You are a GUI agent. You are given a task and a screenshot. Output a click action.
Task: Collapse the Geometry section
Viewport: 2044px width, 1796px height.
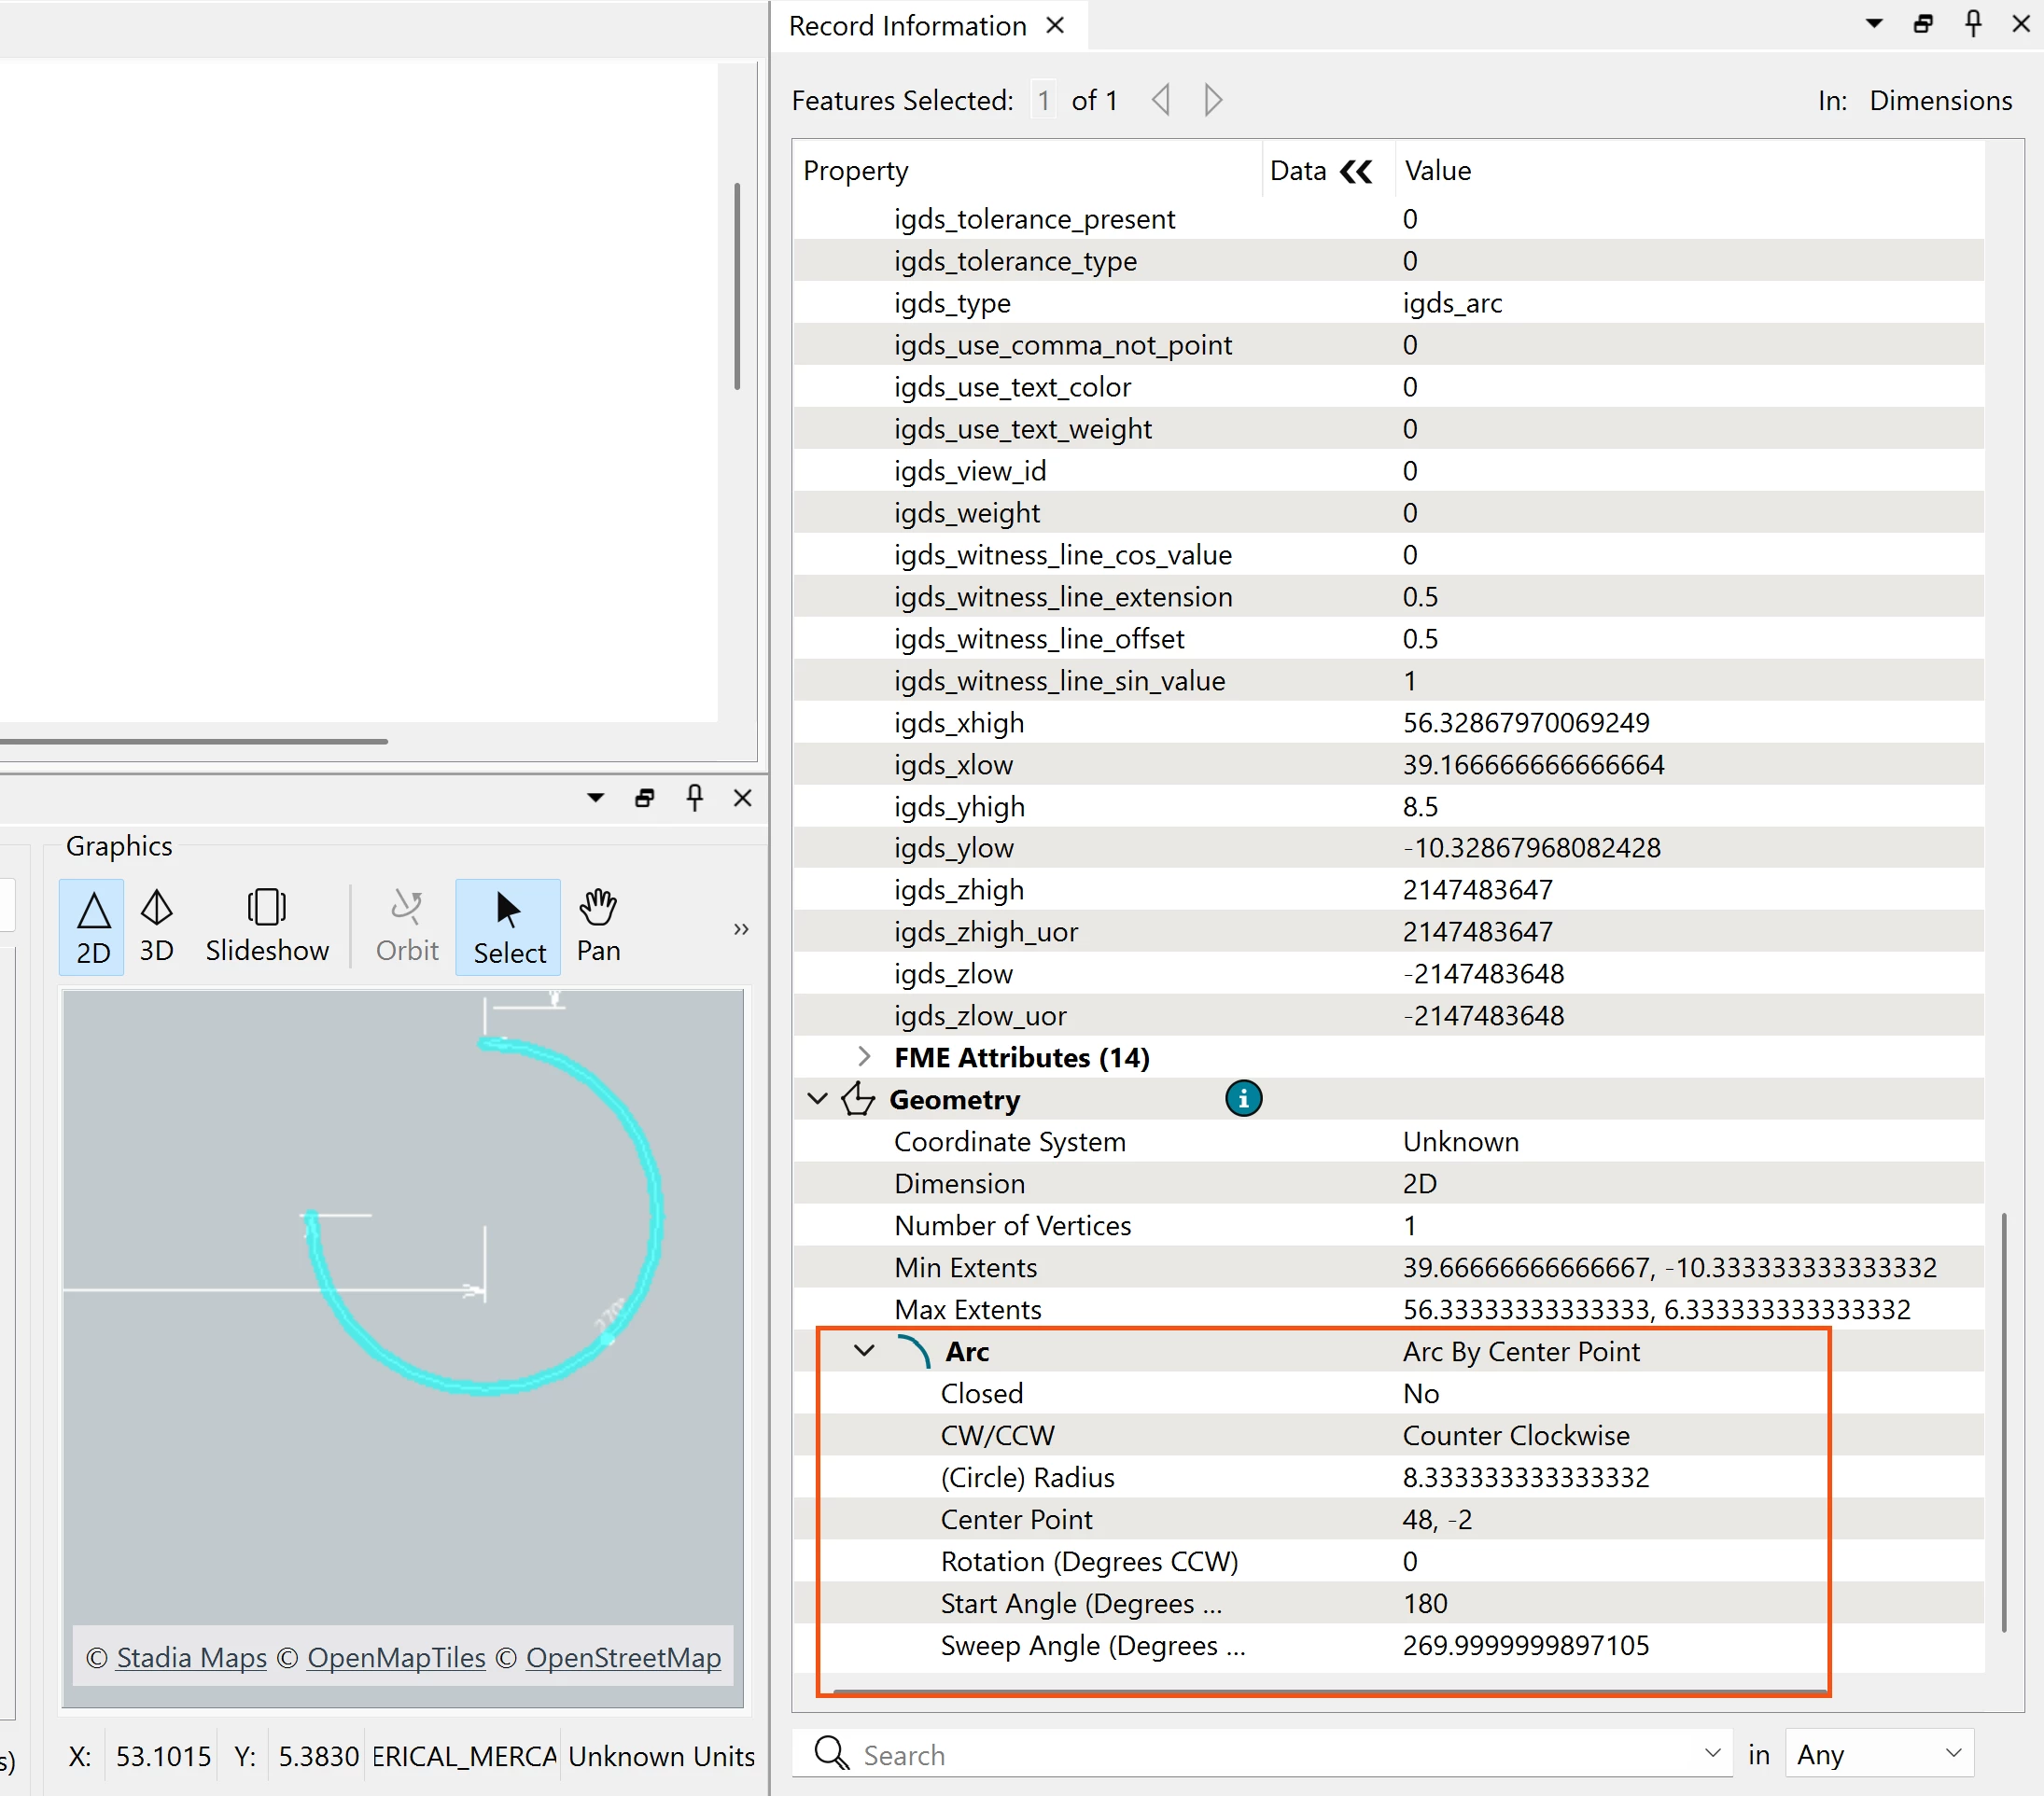click(x=817, y=1098)
